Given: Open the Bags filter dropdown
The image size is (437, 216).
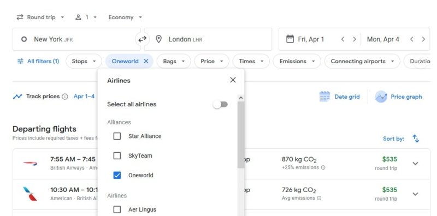Looking at the screenshot, I should 174,61.
